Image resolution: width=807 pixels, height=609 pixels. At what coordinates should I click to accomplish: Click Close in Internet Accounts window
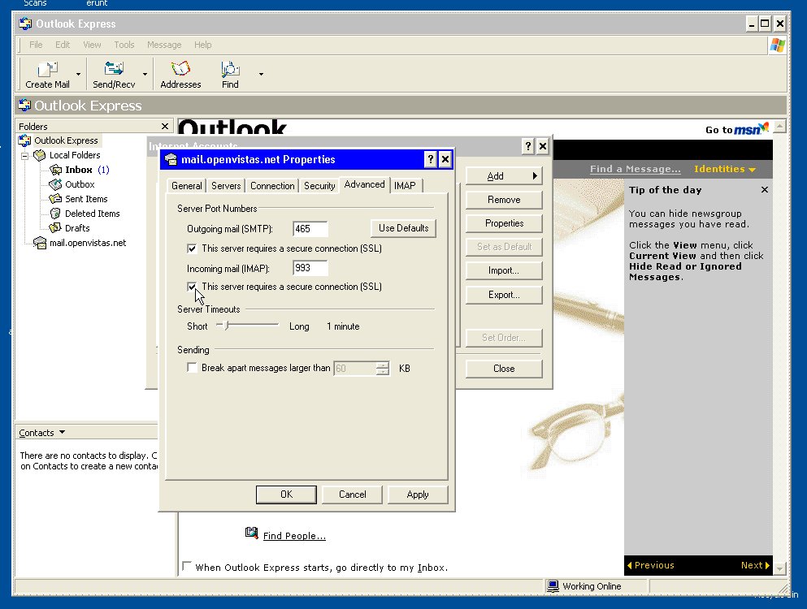[504, 369]
